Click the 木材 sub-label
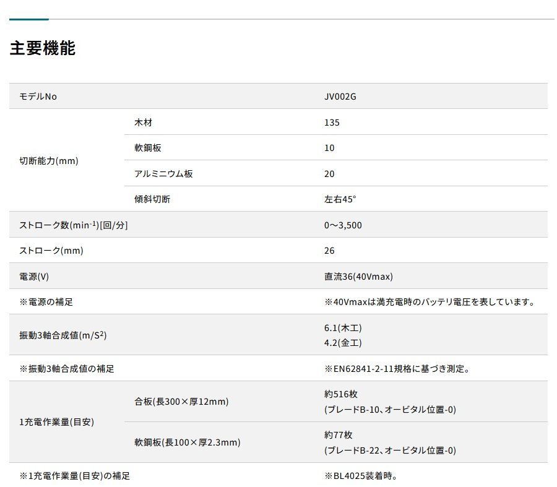This screenshot has width=557, height=487. pos(143,123)
